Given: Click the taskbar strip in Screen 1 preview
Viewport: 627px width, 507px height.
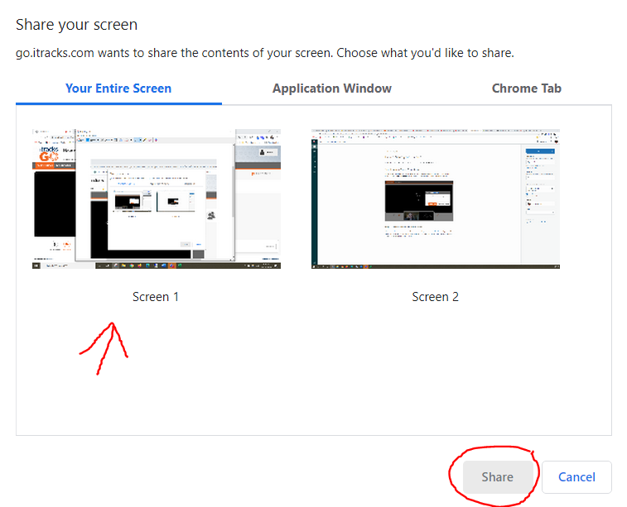Looking at the screenshot, I should click(x=157, y=265).
